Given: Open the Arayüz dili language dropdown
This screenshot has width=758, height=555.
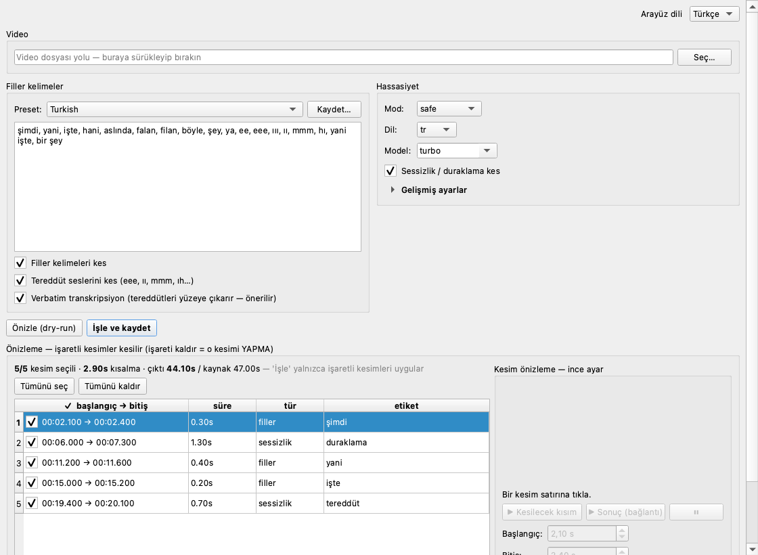Looking at the screenshot, I should (714, 14).
